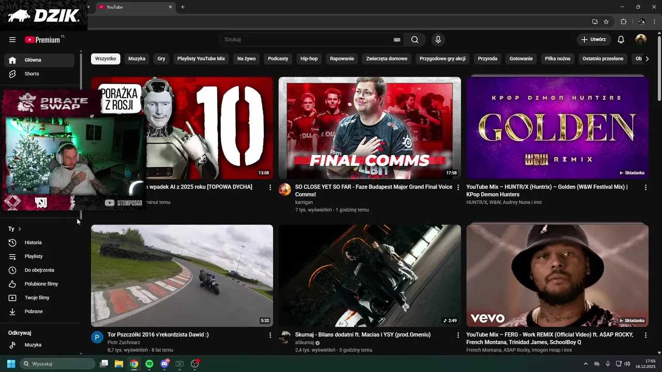
Task: Click the install app icon in address bar
Action: point(595,22)
